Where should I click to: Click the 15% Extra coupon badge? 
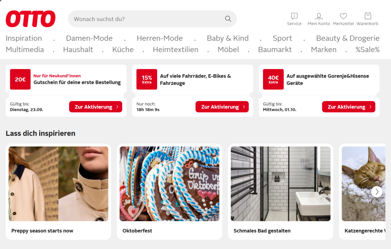(147, 79)
